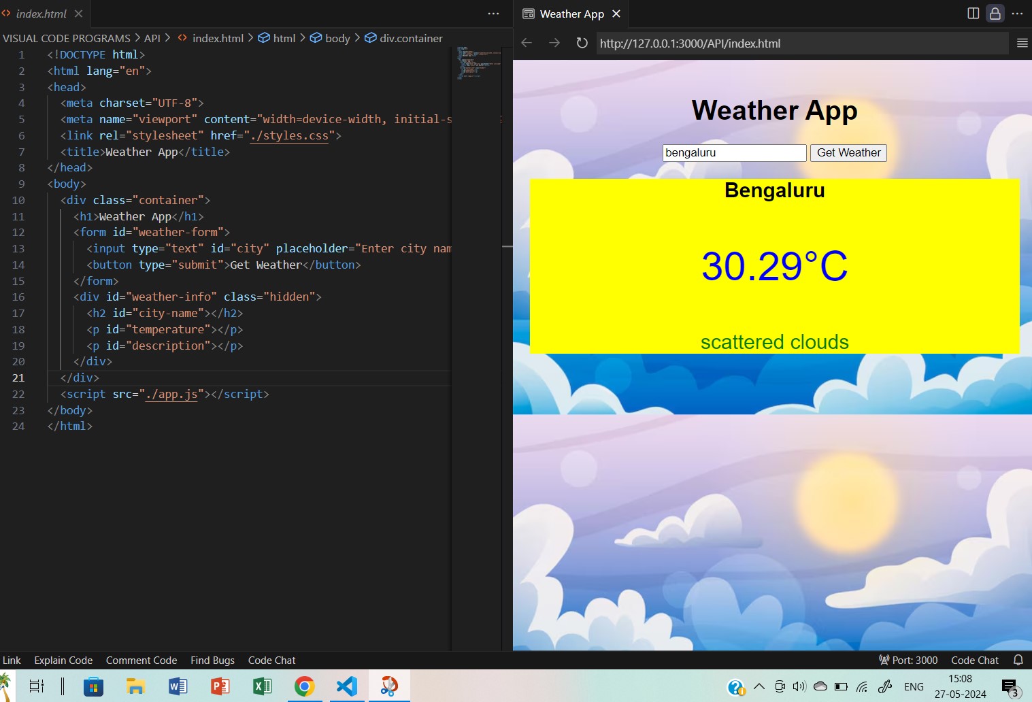
Task: Open VS Code notifications bell
Action: [x=1018, y=660]
